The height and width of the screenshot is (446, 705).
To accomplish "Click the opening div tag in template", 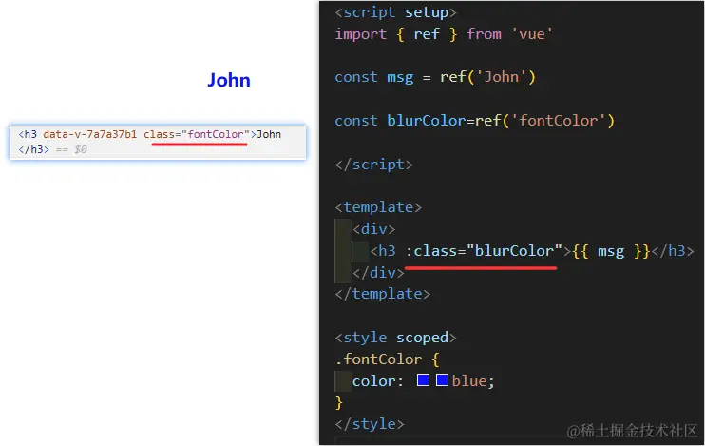I will (374, 229).
